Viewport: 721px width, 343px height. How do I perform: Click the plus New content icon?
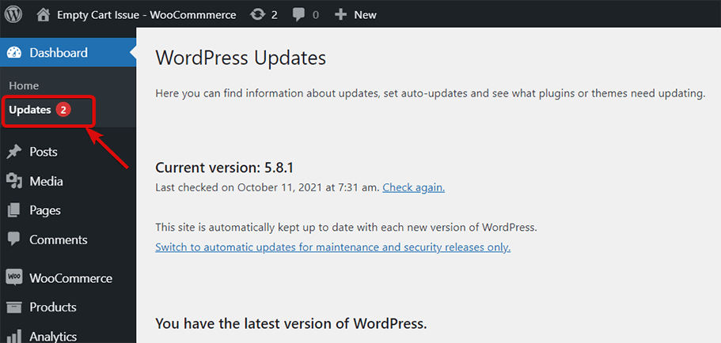[340, 14]
